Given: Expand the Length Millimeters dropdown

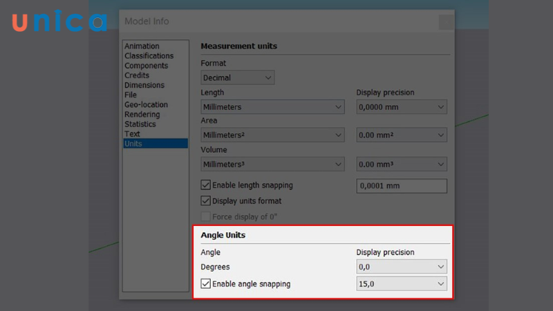Looking at the screenshot, I should pyautogui.click(x=272, y=107).
